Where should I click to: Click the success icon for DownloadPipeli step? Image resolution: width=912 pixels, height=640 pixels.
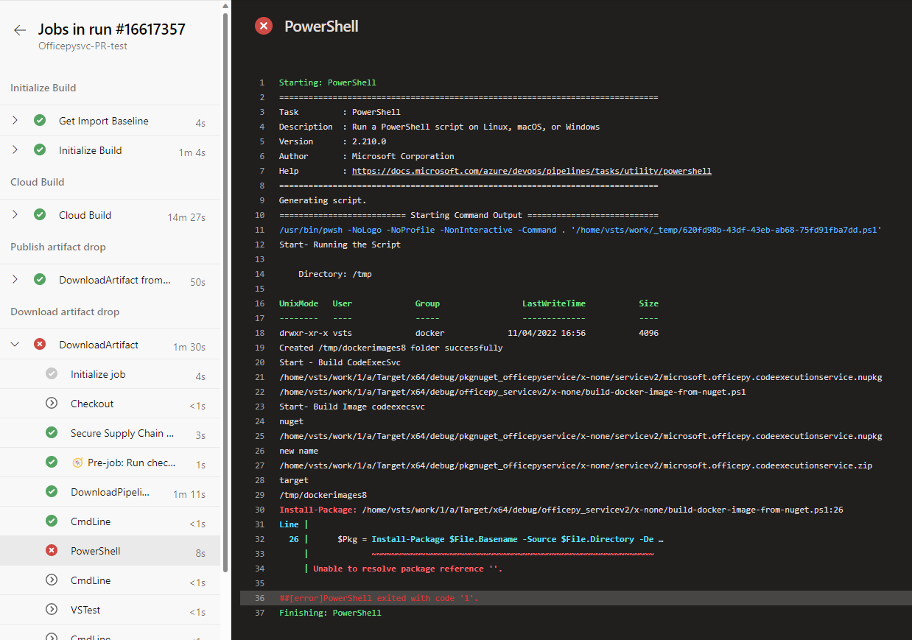click(52, 491)
